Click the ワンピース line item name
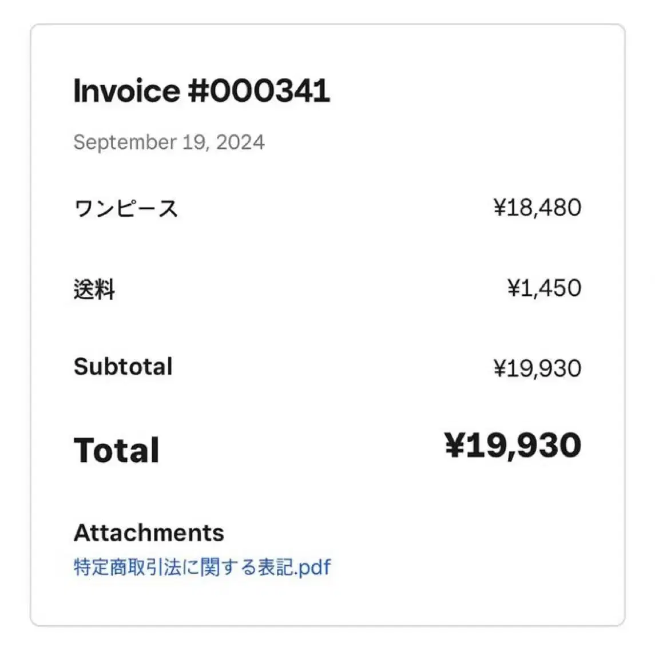655x655 pixels. click(126, 208)
